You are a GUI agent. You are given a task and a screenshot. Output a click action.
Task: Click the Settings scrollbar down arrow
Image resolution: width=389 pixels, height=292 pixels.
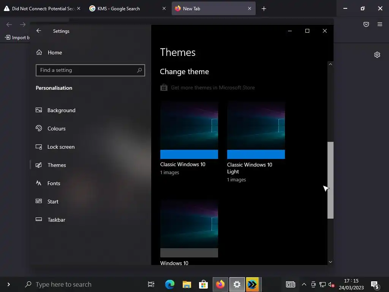click(x=330, y=262)
